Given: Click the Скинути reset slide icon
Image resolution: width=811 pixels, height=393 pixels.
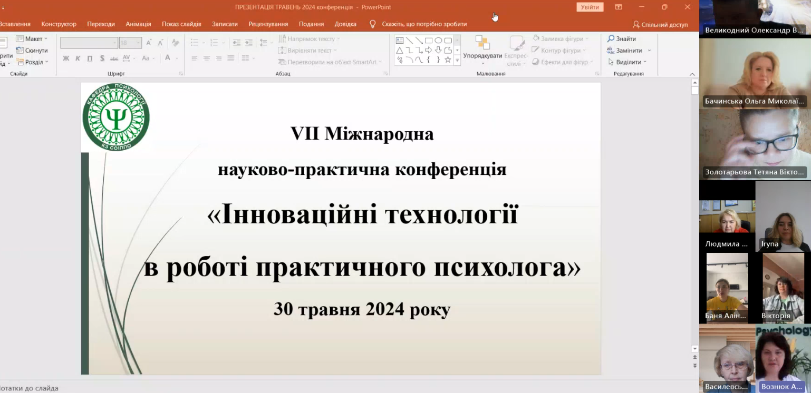Looking at the screenshot, I should pos(20,51).
